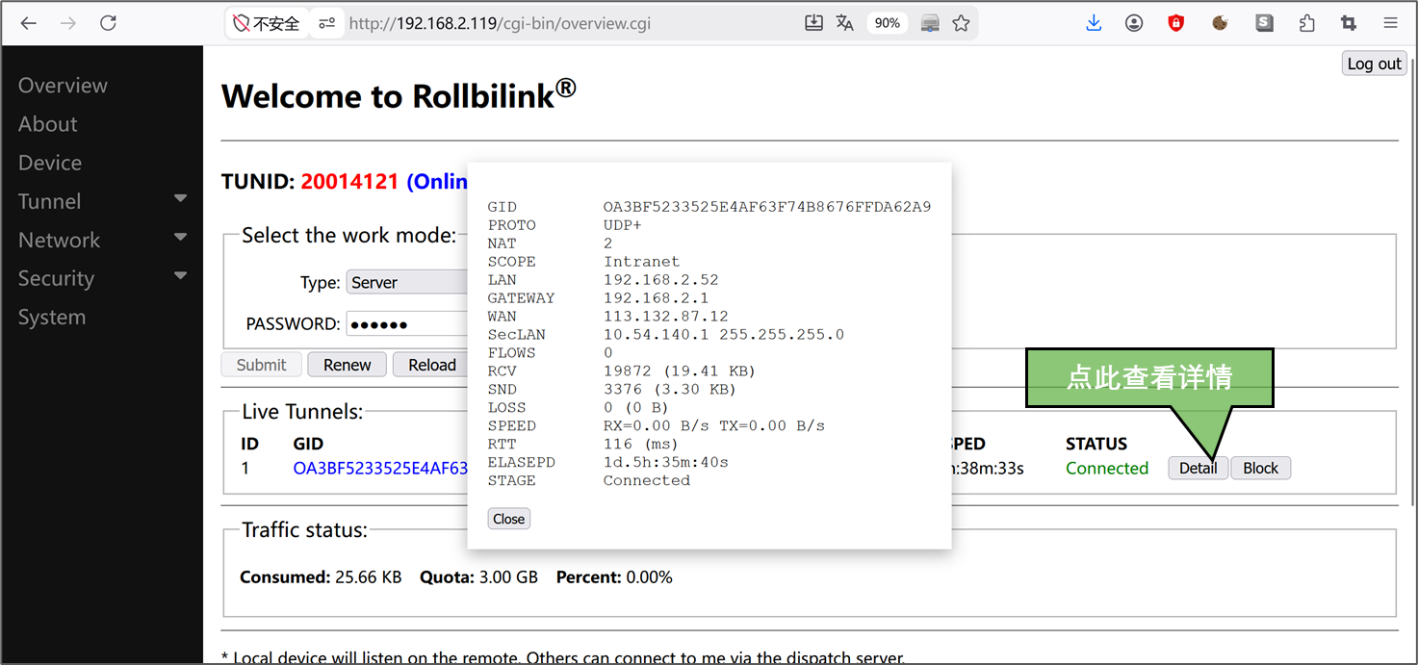Screen dimensions: 1418x665
Task: Click the Quota 3.00 GB text
Action: pyautogui.click(x=480, y=577)
